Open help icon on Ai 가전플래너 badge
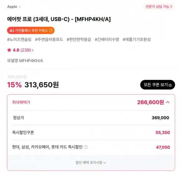 tap(51, 31)
